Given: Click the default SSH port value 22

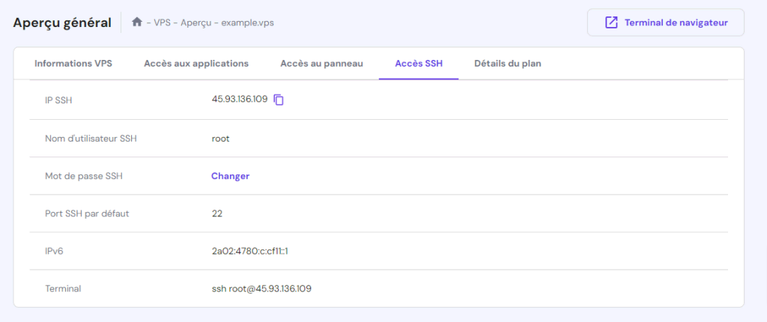Looking at the screenshot, I should click(x=217, y=213).
